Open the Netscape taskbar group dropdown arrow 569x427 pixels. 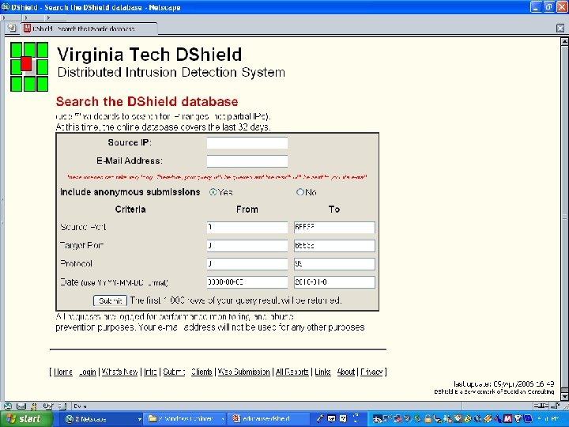point(139,419)
